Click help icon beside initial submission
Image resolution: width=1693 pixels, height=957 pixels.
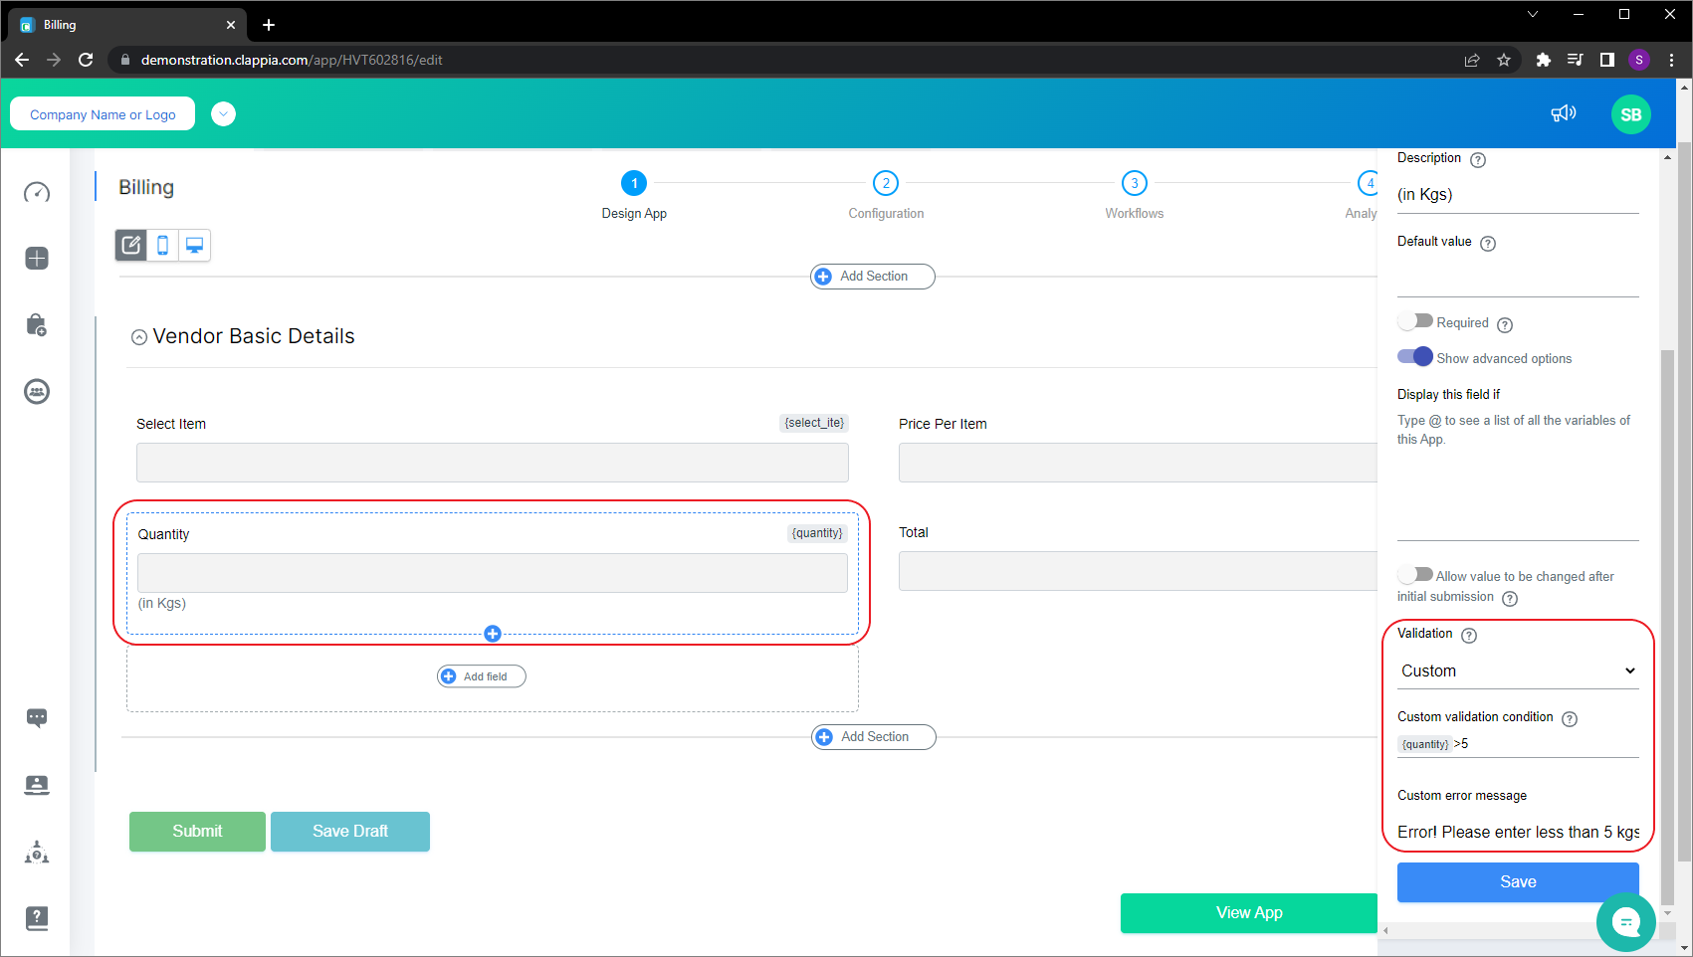[x=1510, y=599]
